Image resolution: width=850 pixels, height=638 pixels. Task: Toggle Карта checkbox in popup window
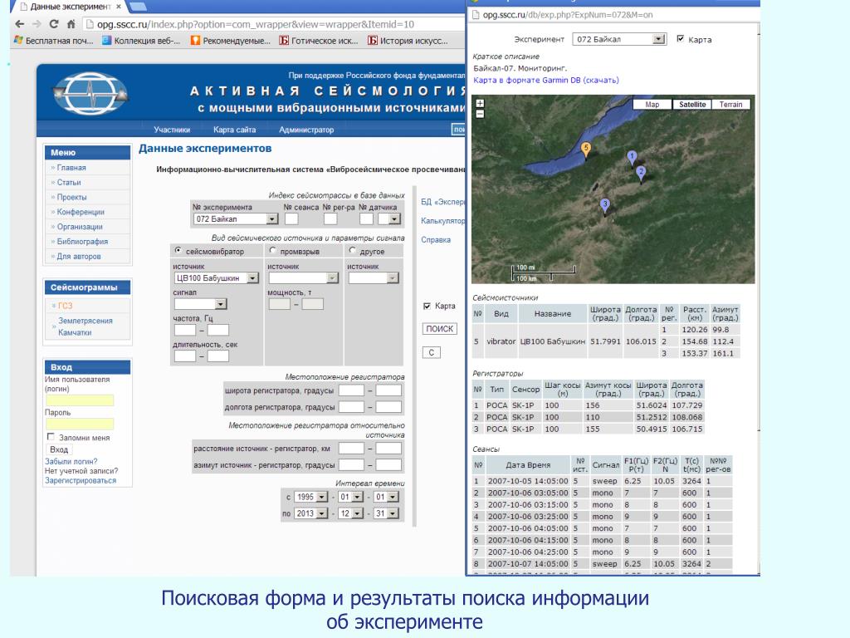click(681, 38)
